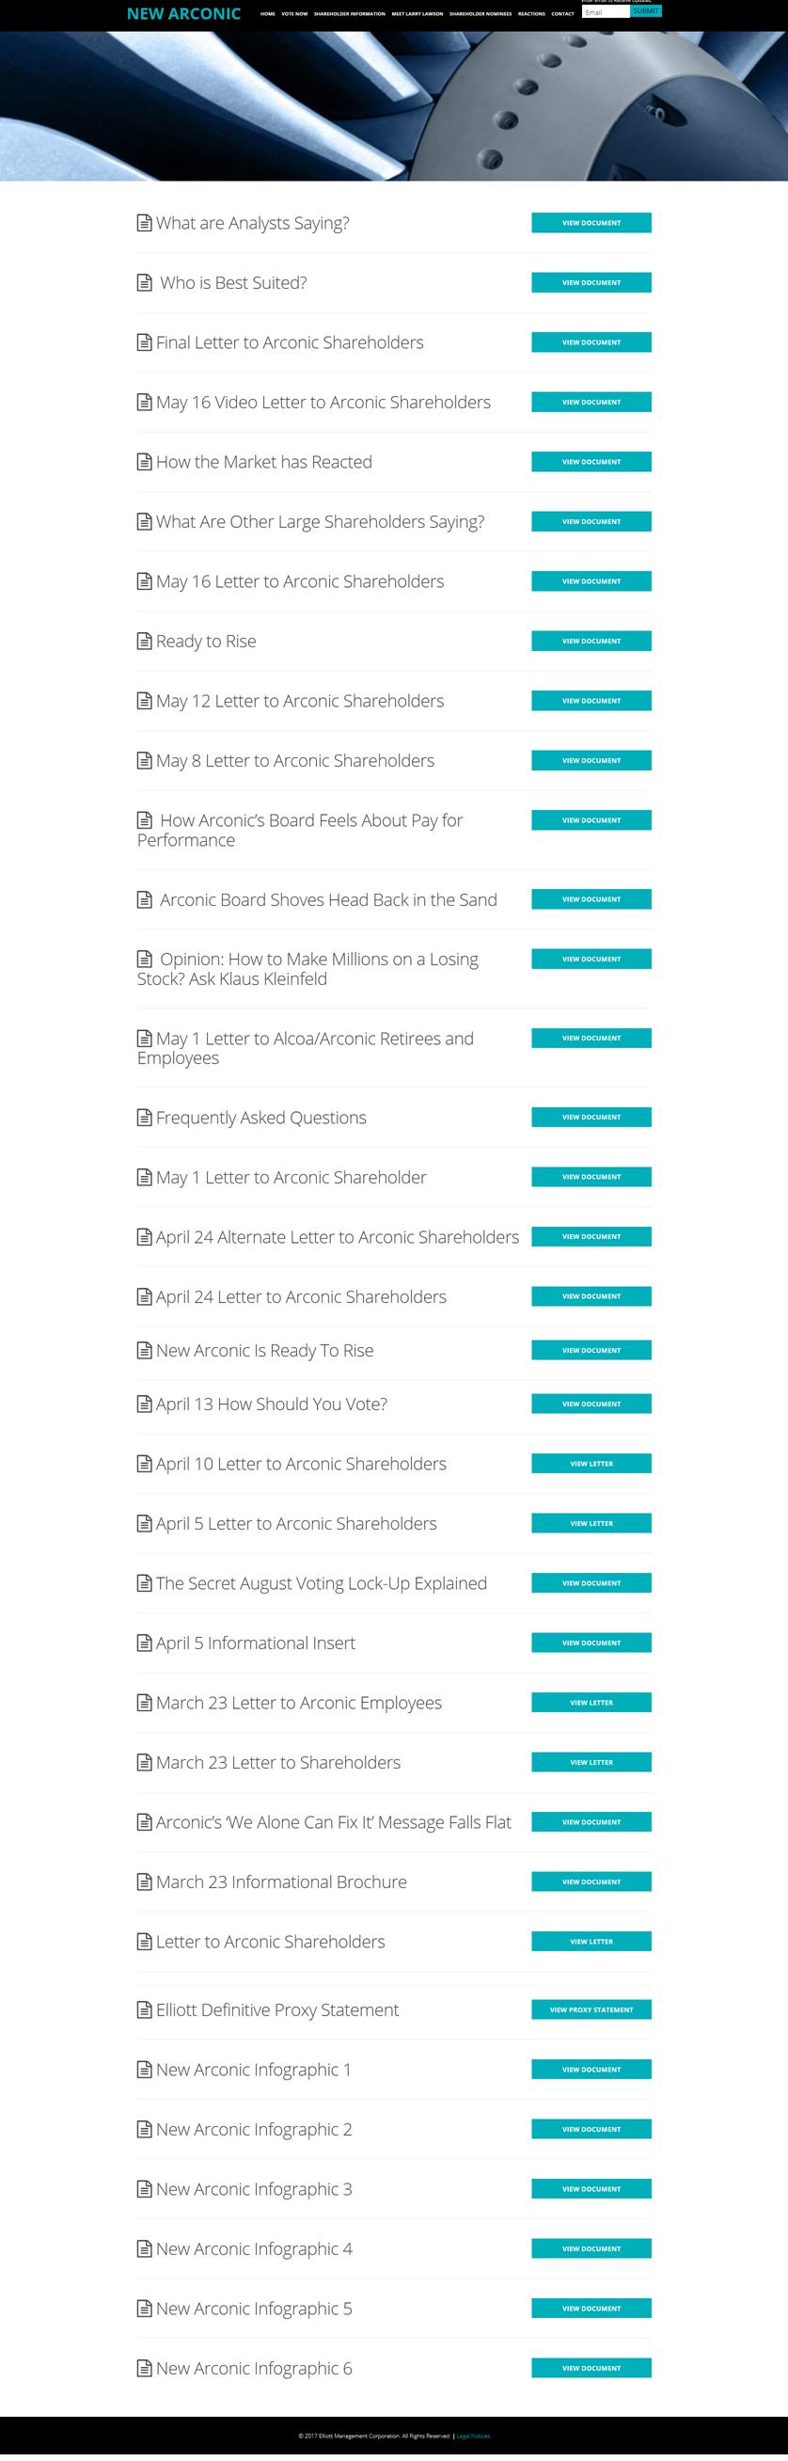This screenshot has width=788, height=2461.
Task: Click View Letter for April 10 Letter
Action: coord(591,1464)
